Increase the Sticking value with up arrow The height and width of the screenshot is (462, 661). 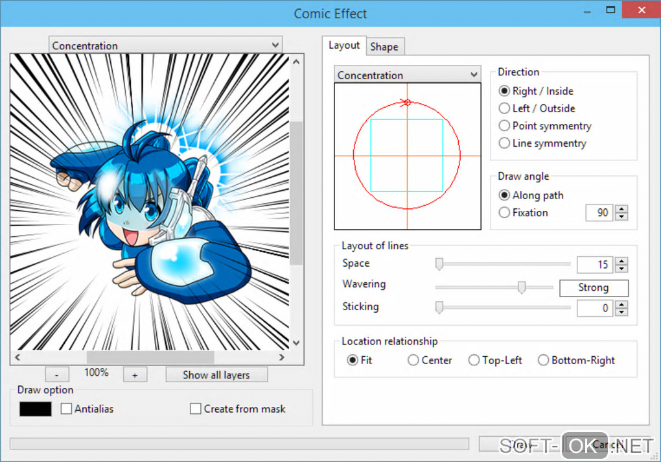pos(622,304)
